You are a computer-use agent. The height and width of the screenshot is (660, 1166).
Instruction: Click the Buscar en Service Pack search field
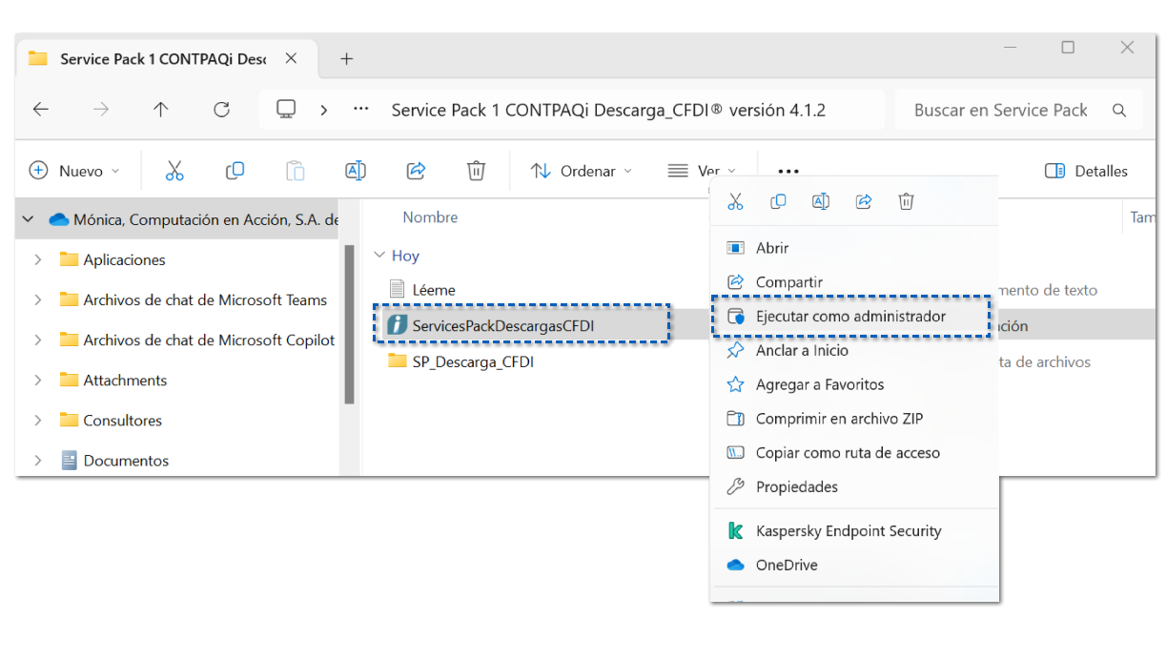[x=1001, y=110]
